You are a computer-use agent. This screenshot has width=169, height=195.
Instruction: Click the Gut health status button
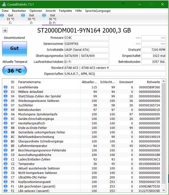pos(15,49)
